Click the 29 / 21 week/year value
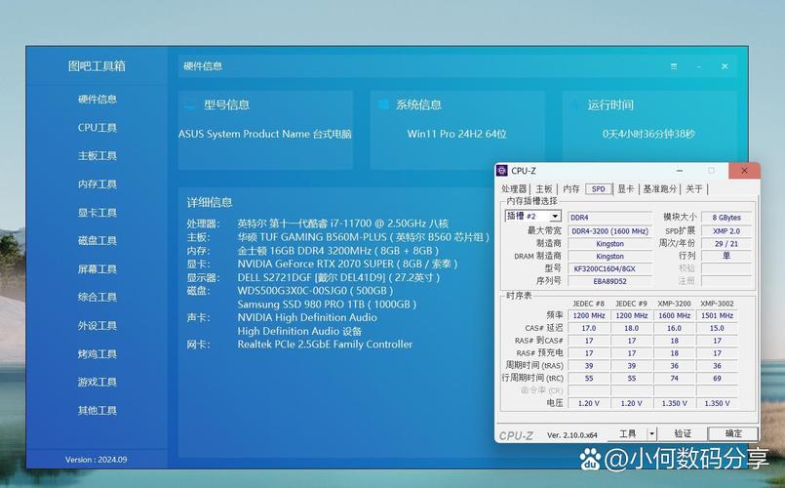Screen dimensions: 785x488 tap(726, 243)
